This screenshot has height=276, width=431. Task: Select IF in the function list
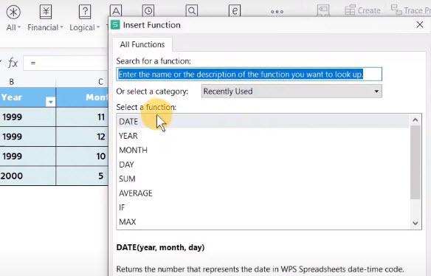coord(263,207)
